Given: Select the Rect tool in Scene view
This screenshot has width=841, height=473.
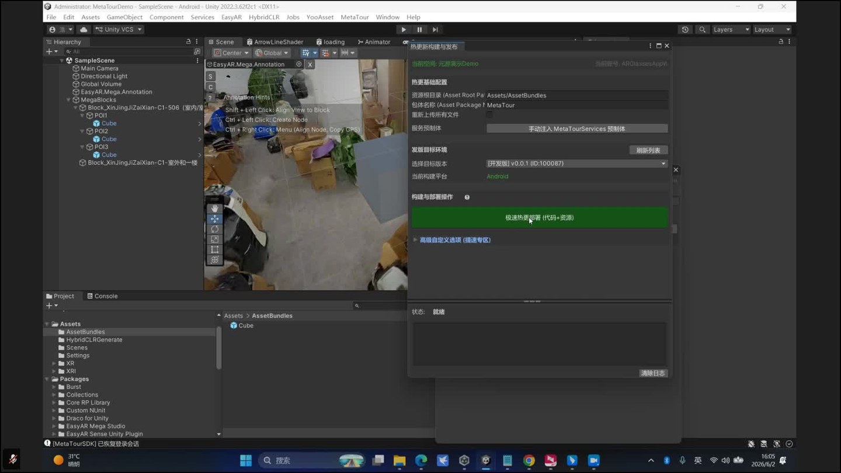Looking at the screenshot, I should pyautogui.click(x=215, y=249).
